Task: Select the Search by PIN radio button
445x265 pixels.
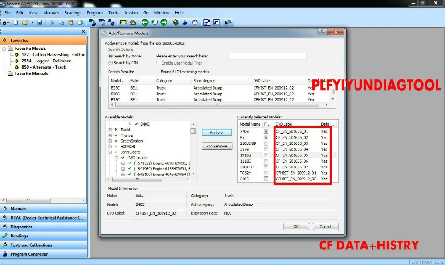Action: coord(110,63)
